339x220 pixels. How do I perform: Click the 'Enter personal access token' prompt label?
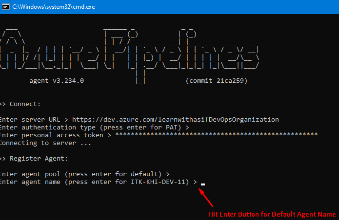point(51,135)
